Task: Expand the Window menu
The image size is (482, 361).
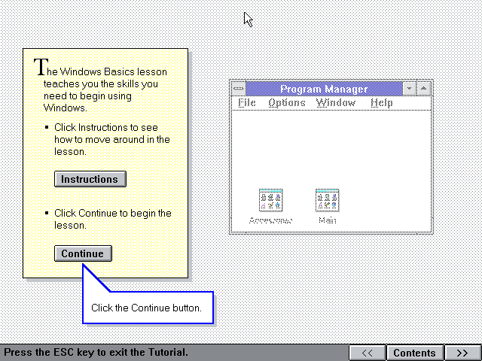Action: tap(336, 103)
